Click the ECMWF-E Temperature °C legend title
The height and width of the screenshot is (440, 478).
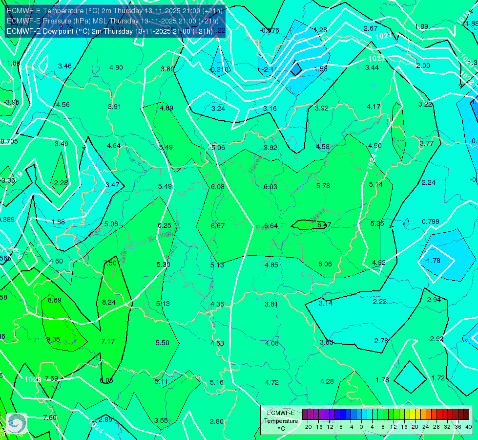point(281,421)
